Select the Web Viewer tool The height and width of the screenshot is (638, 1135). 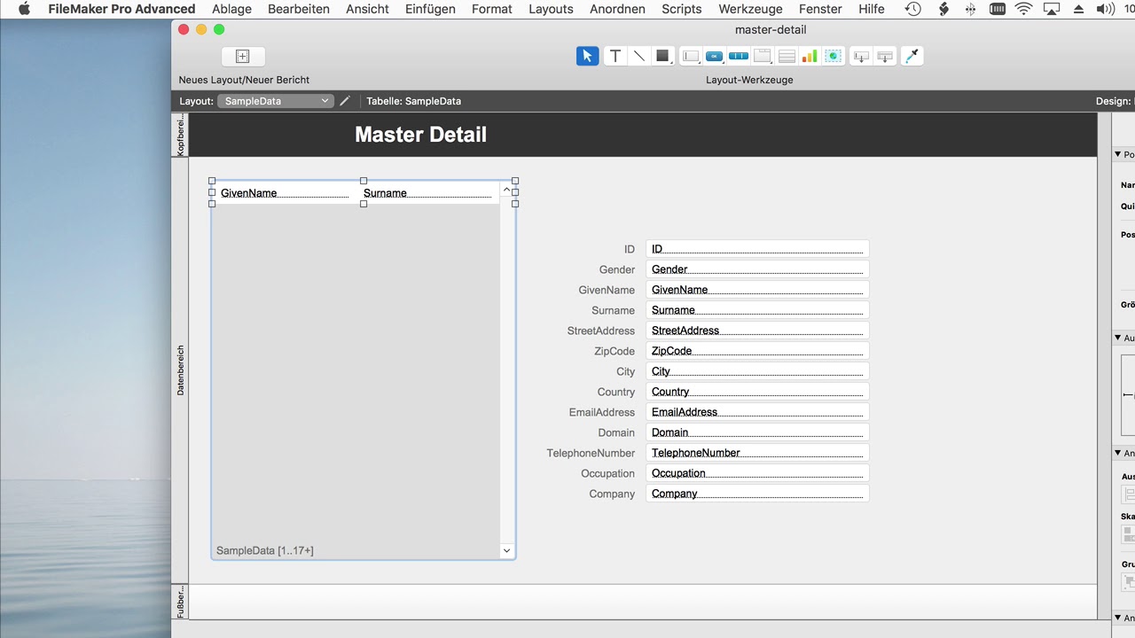[833, 56]
